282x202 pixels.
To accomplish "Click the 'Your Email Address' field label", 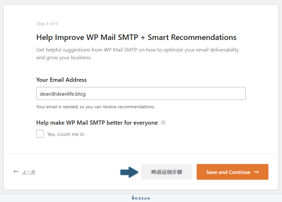I will click(61, 80).
